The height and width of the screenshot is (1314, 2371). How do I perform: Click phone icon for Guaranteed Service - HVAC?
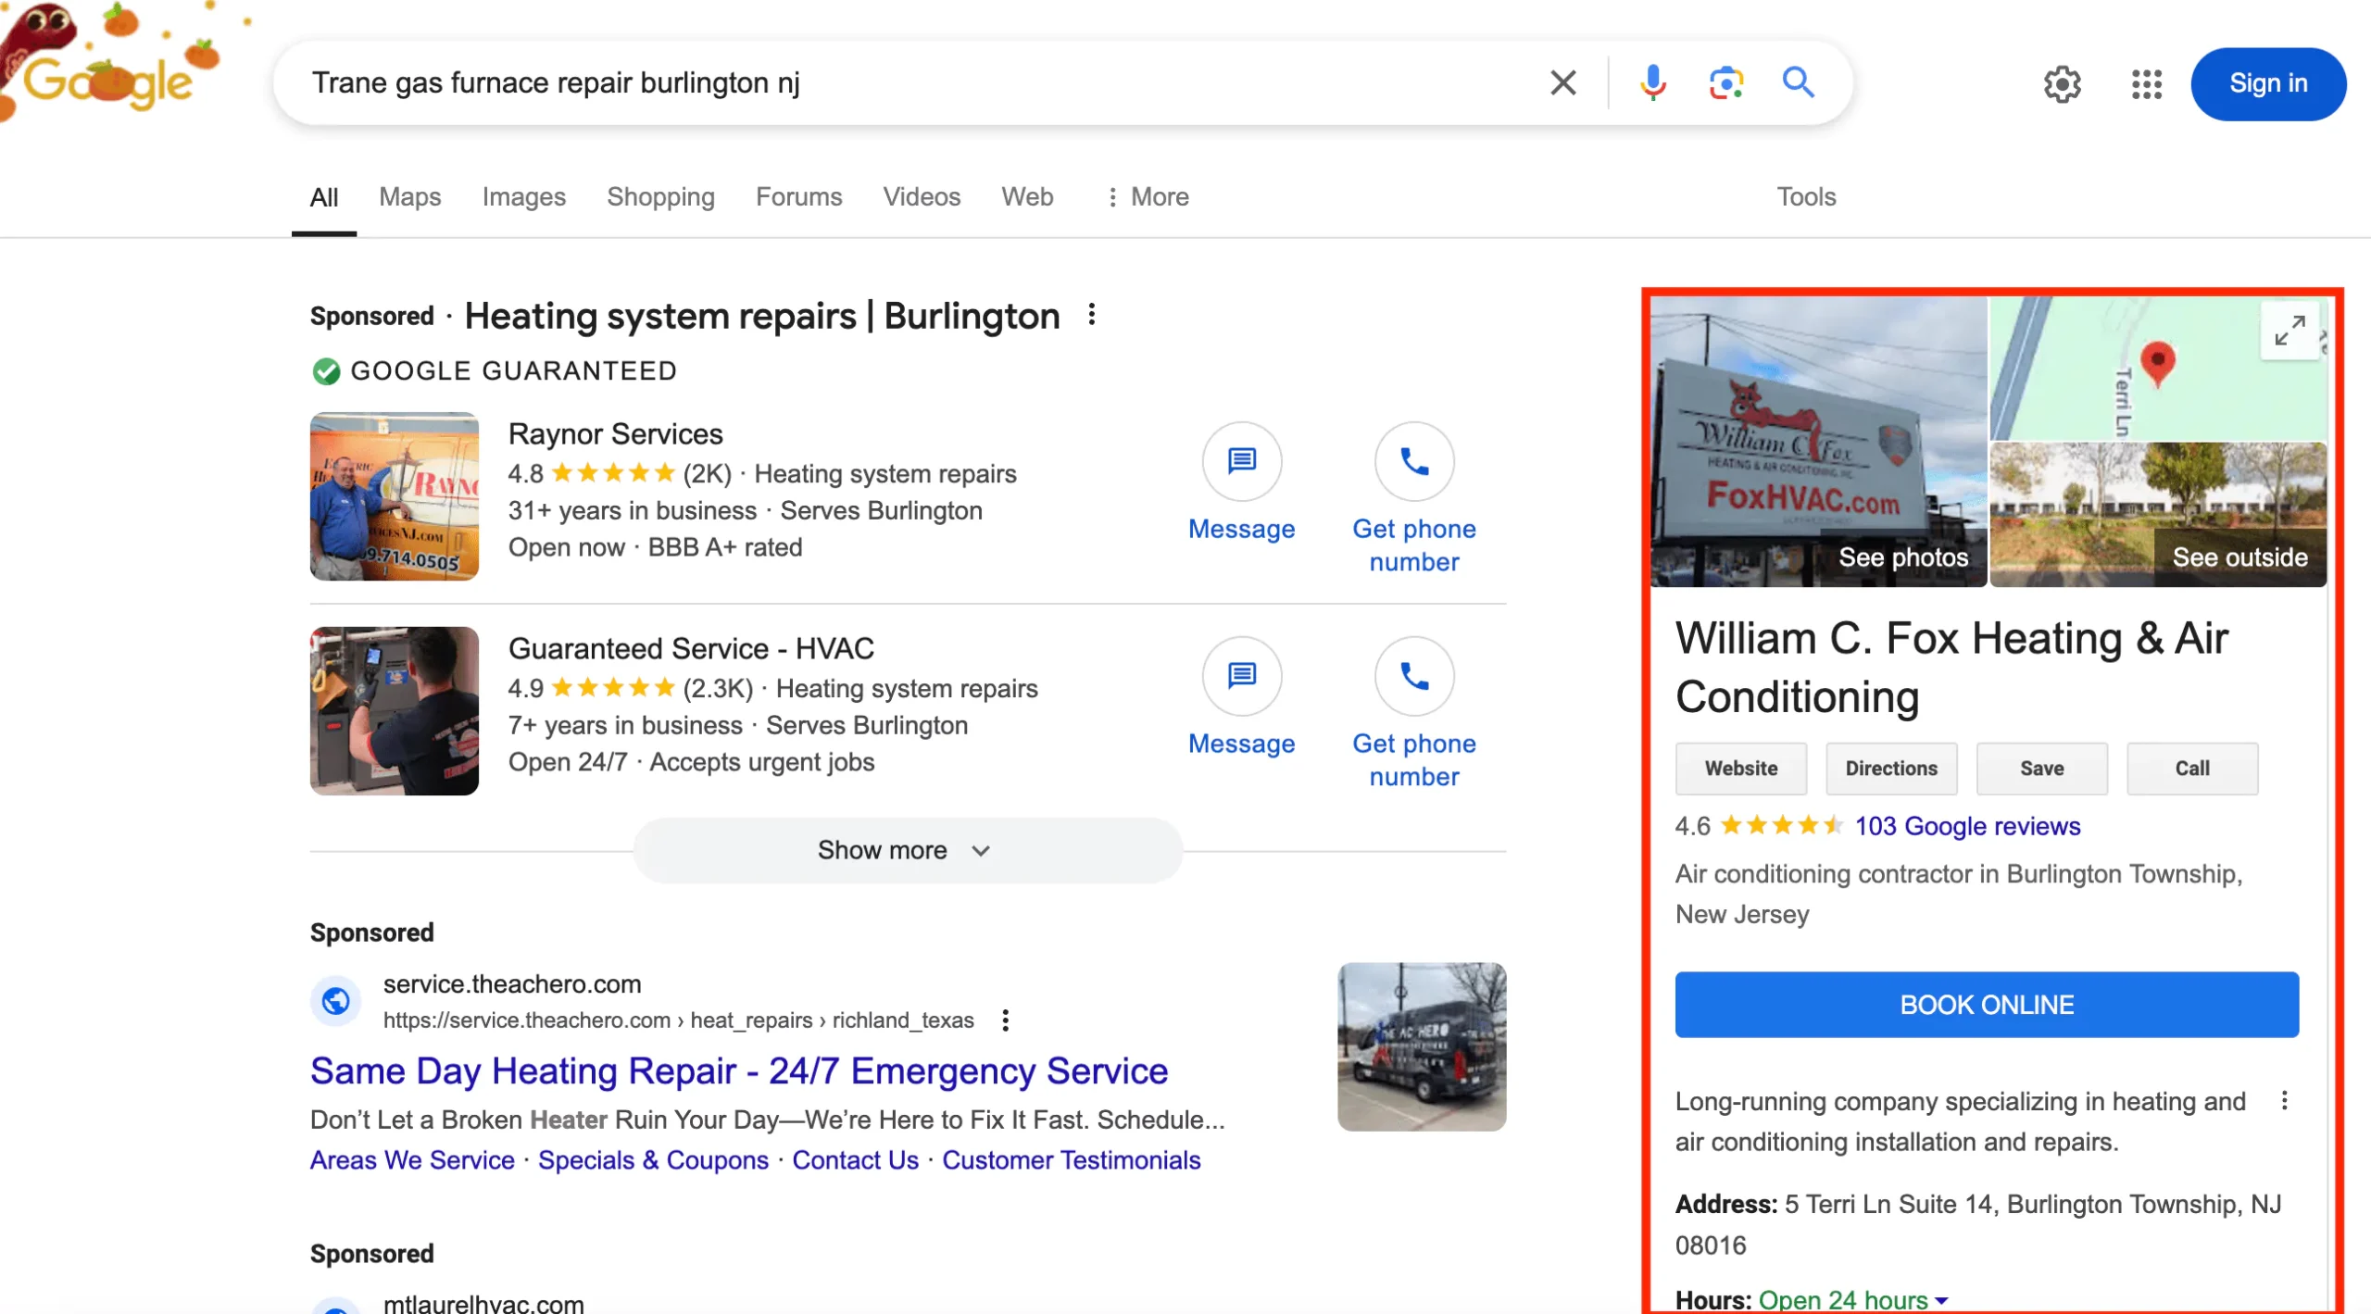1413,676
